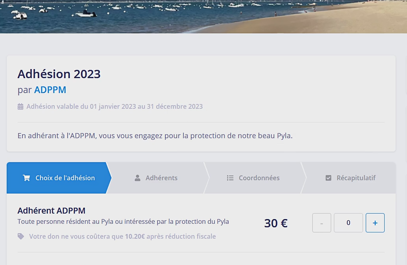Screen dimensions: 407x265
Task: Click the 30 € price
Action: (276, 223)
